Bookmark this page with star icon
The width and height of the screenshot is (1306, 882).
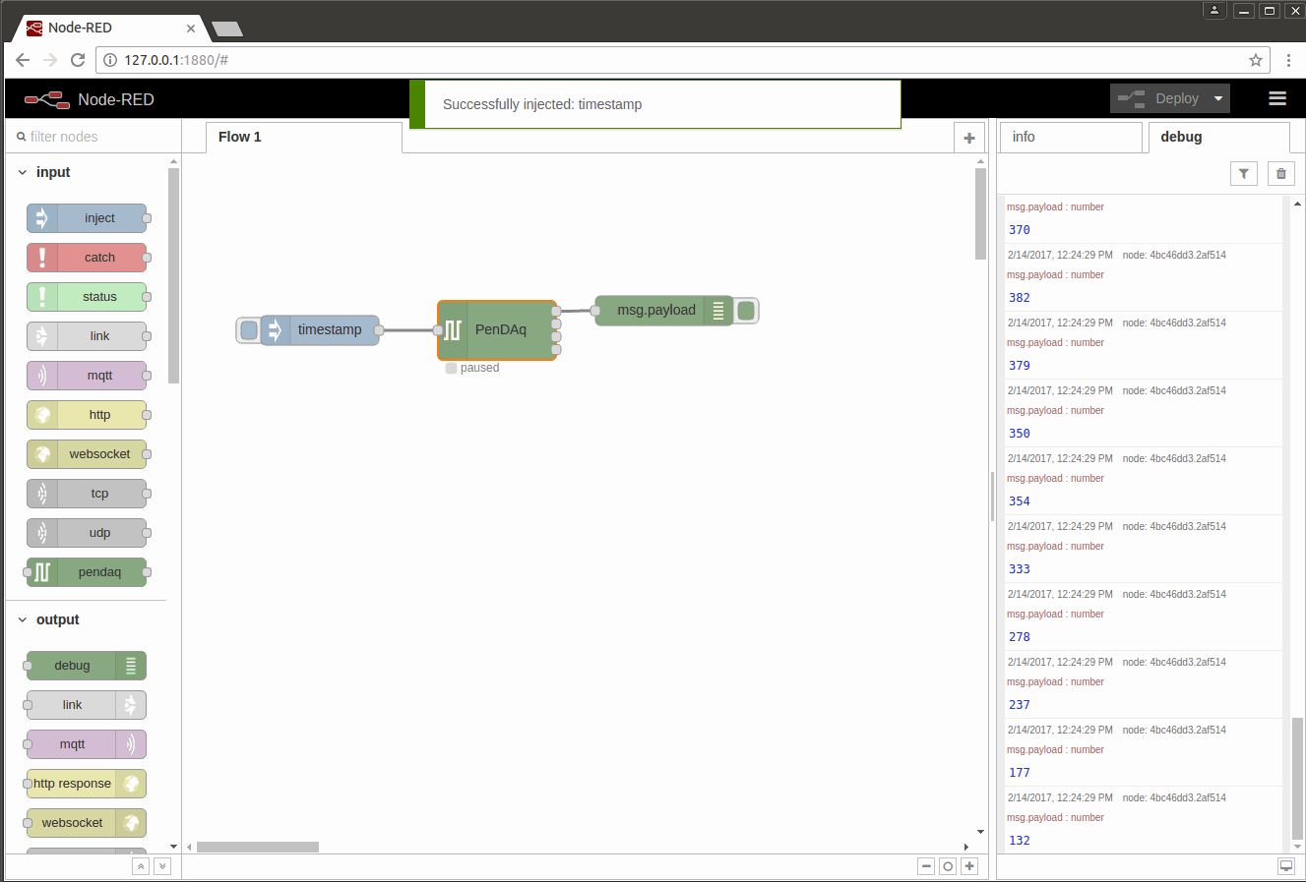[1256, 60]
